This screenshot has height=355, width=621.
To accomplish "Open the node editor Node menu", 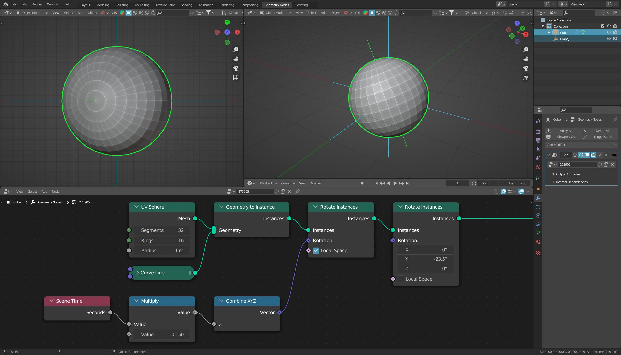I will tap(56, 191).
